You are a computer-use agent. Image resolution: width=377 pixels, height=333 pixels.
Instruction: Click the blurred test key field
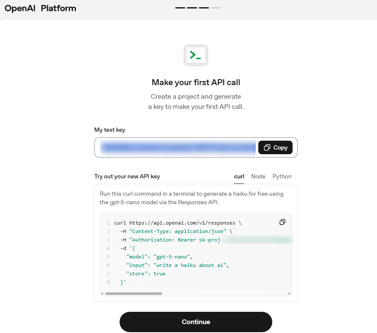(x=178, y=147)
